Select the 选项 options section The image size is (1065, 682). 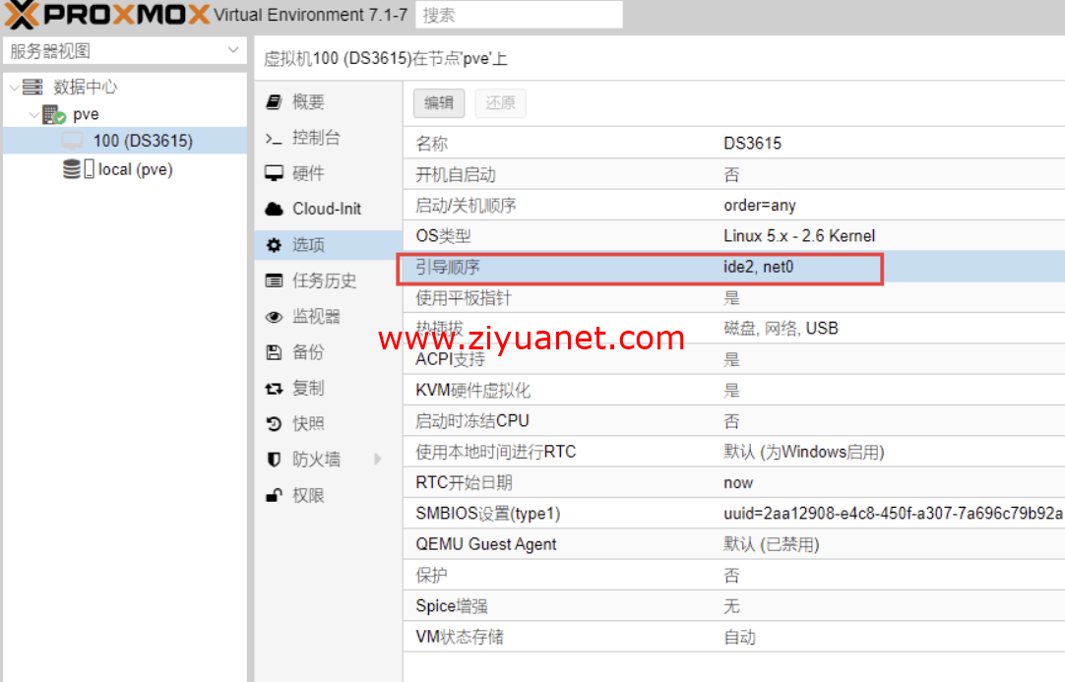(329, 245)
